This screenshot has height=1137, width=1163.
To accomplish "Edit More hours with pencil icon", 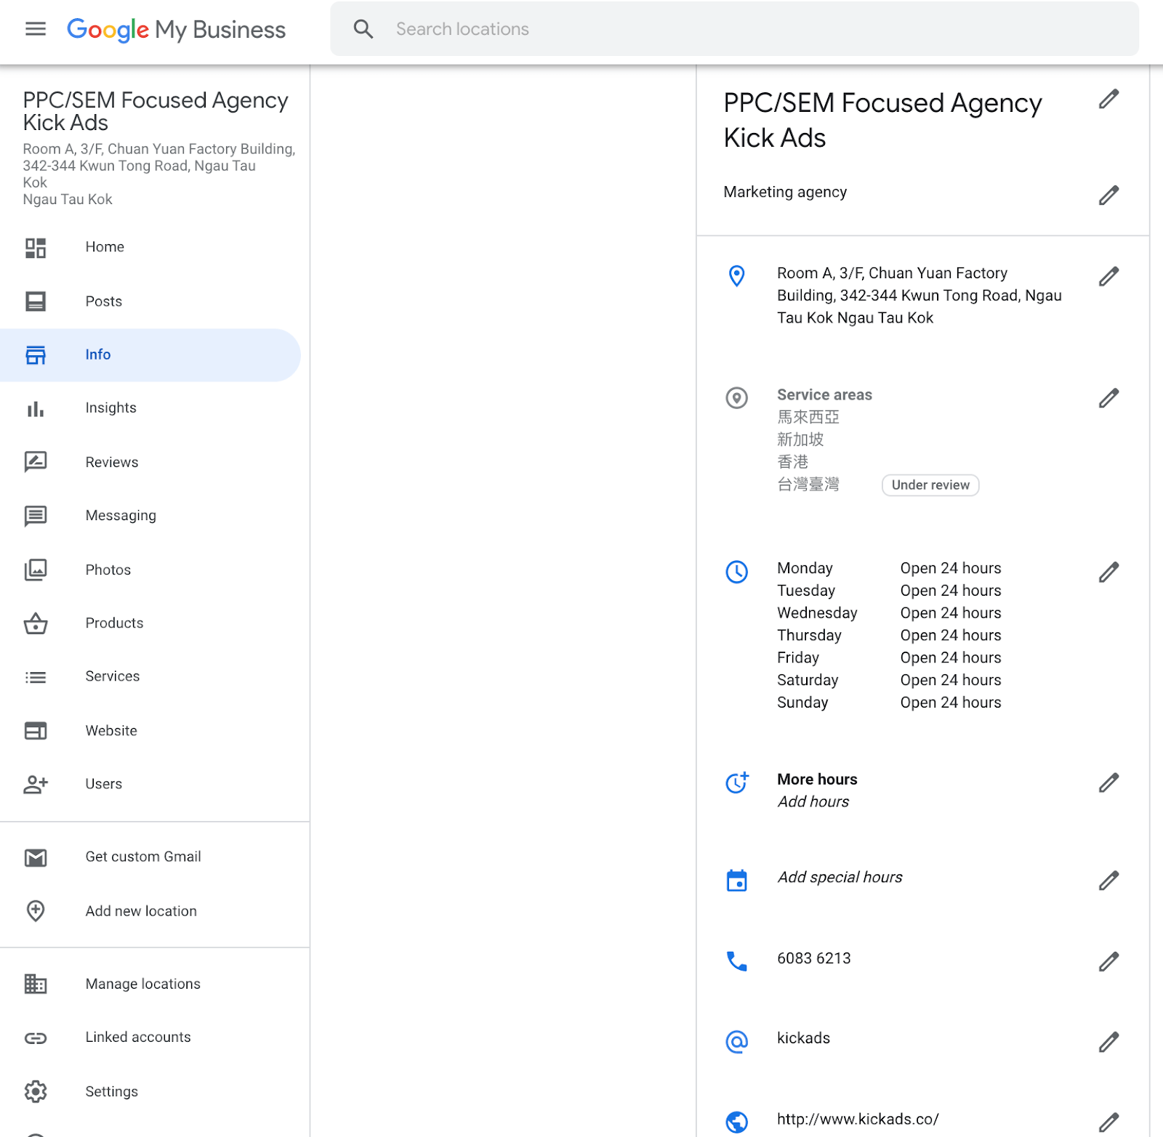I will (1108, 782).
